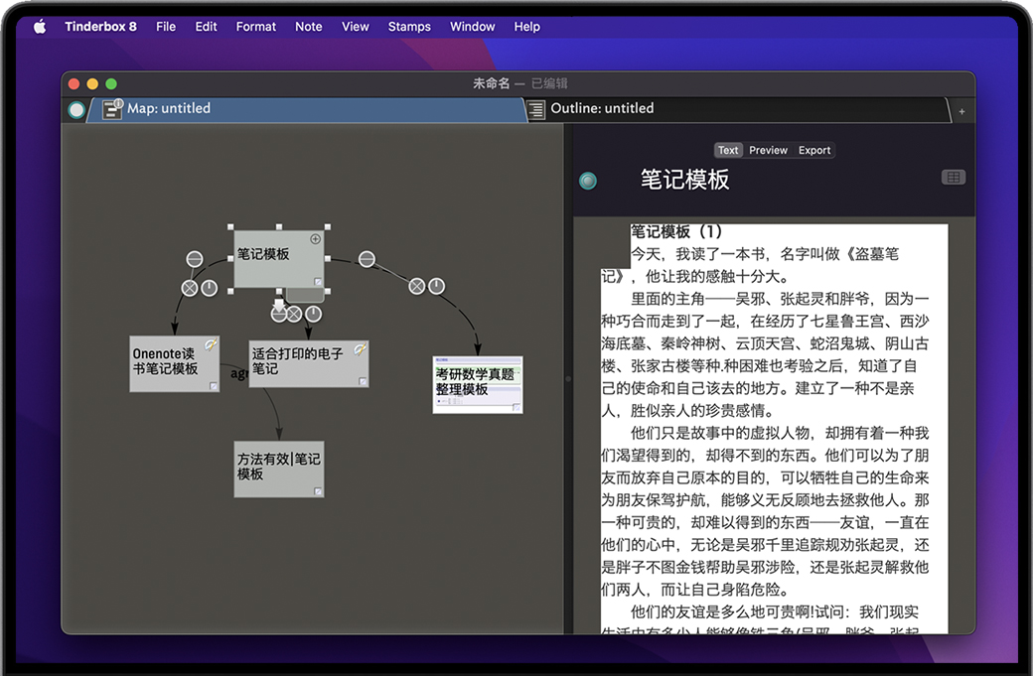Expand text corner of 考研数学真题整理模板 note
The width and height of the screenshot is (1033, 676).
click(516, 407)
